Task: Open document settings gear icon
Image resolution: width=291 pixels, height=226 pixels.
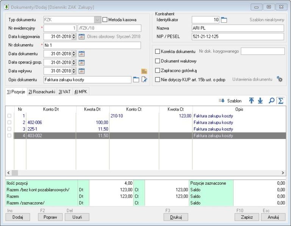Action: pyautogui.click(x=280, y=79)
